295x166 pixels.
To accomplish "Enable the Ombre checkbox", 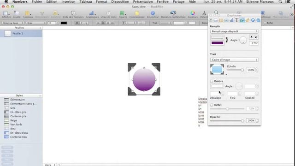I will [212, 81].
